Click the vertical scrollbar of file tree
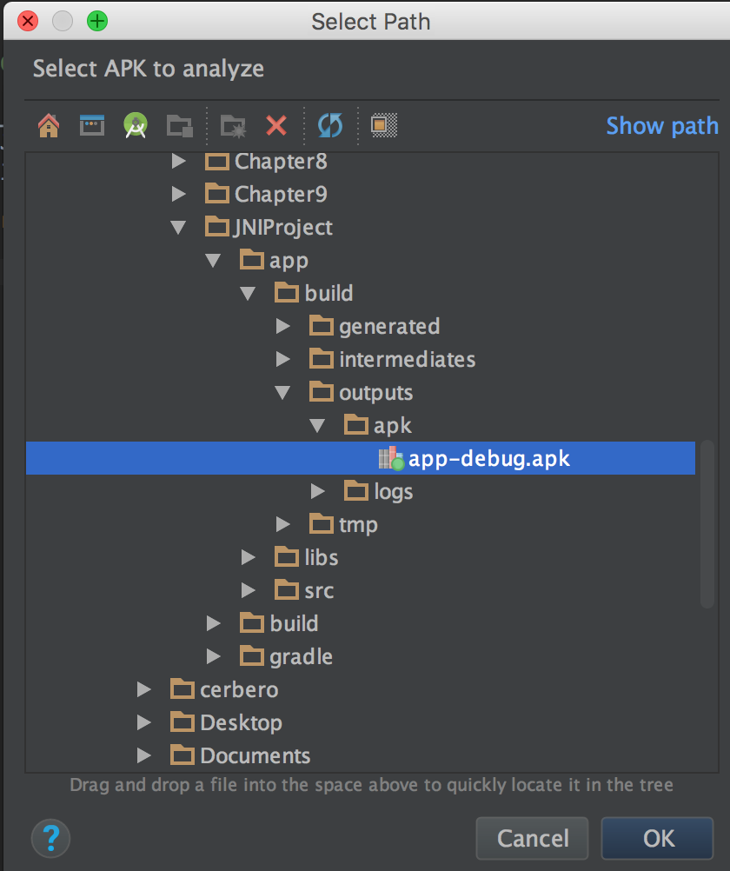The height and width of the screenshot is (871, 730). point(707,522)
